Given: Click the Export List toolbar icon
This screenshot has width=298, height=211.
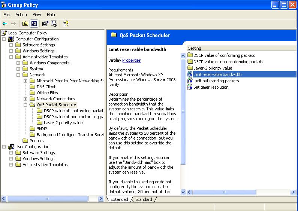Looking at the screenshot, I should click(54, 24).
